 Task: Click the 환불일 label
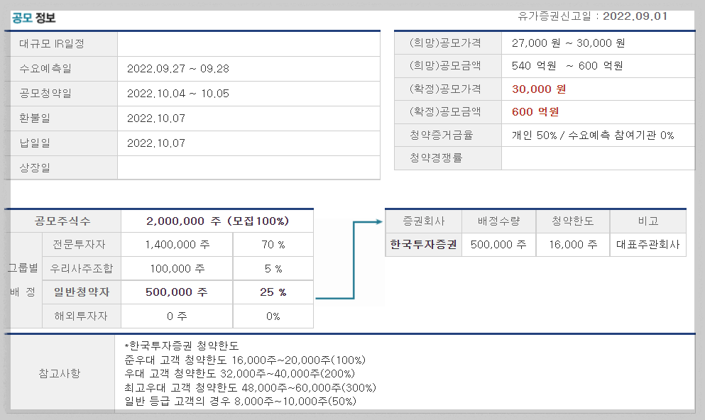tap(35, 118)
